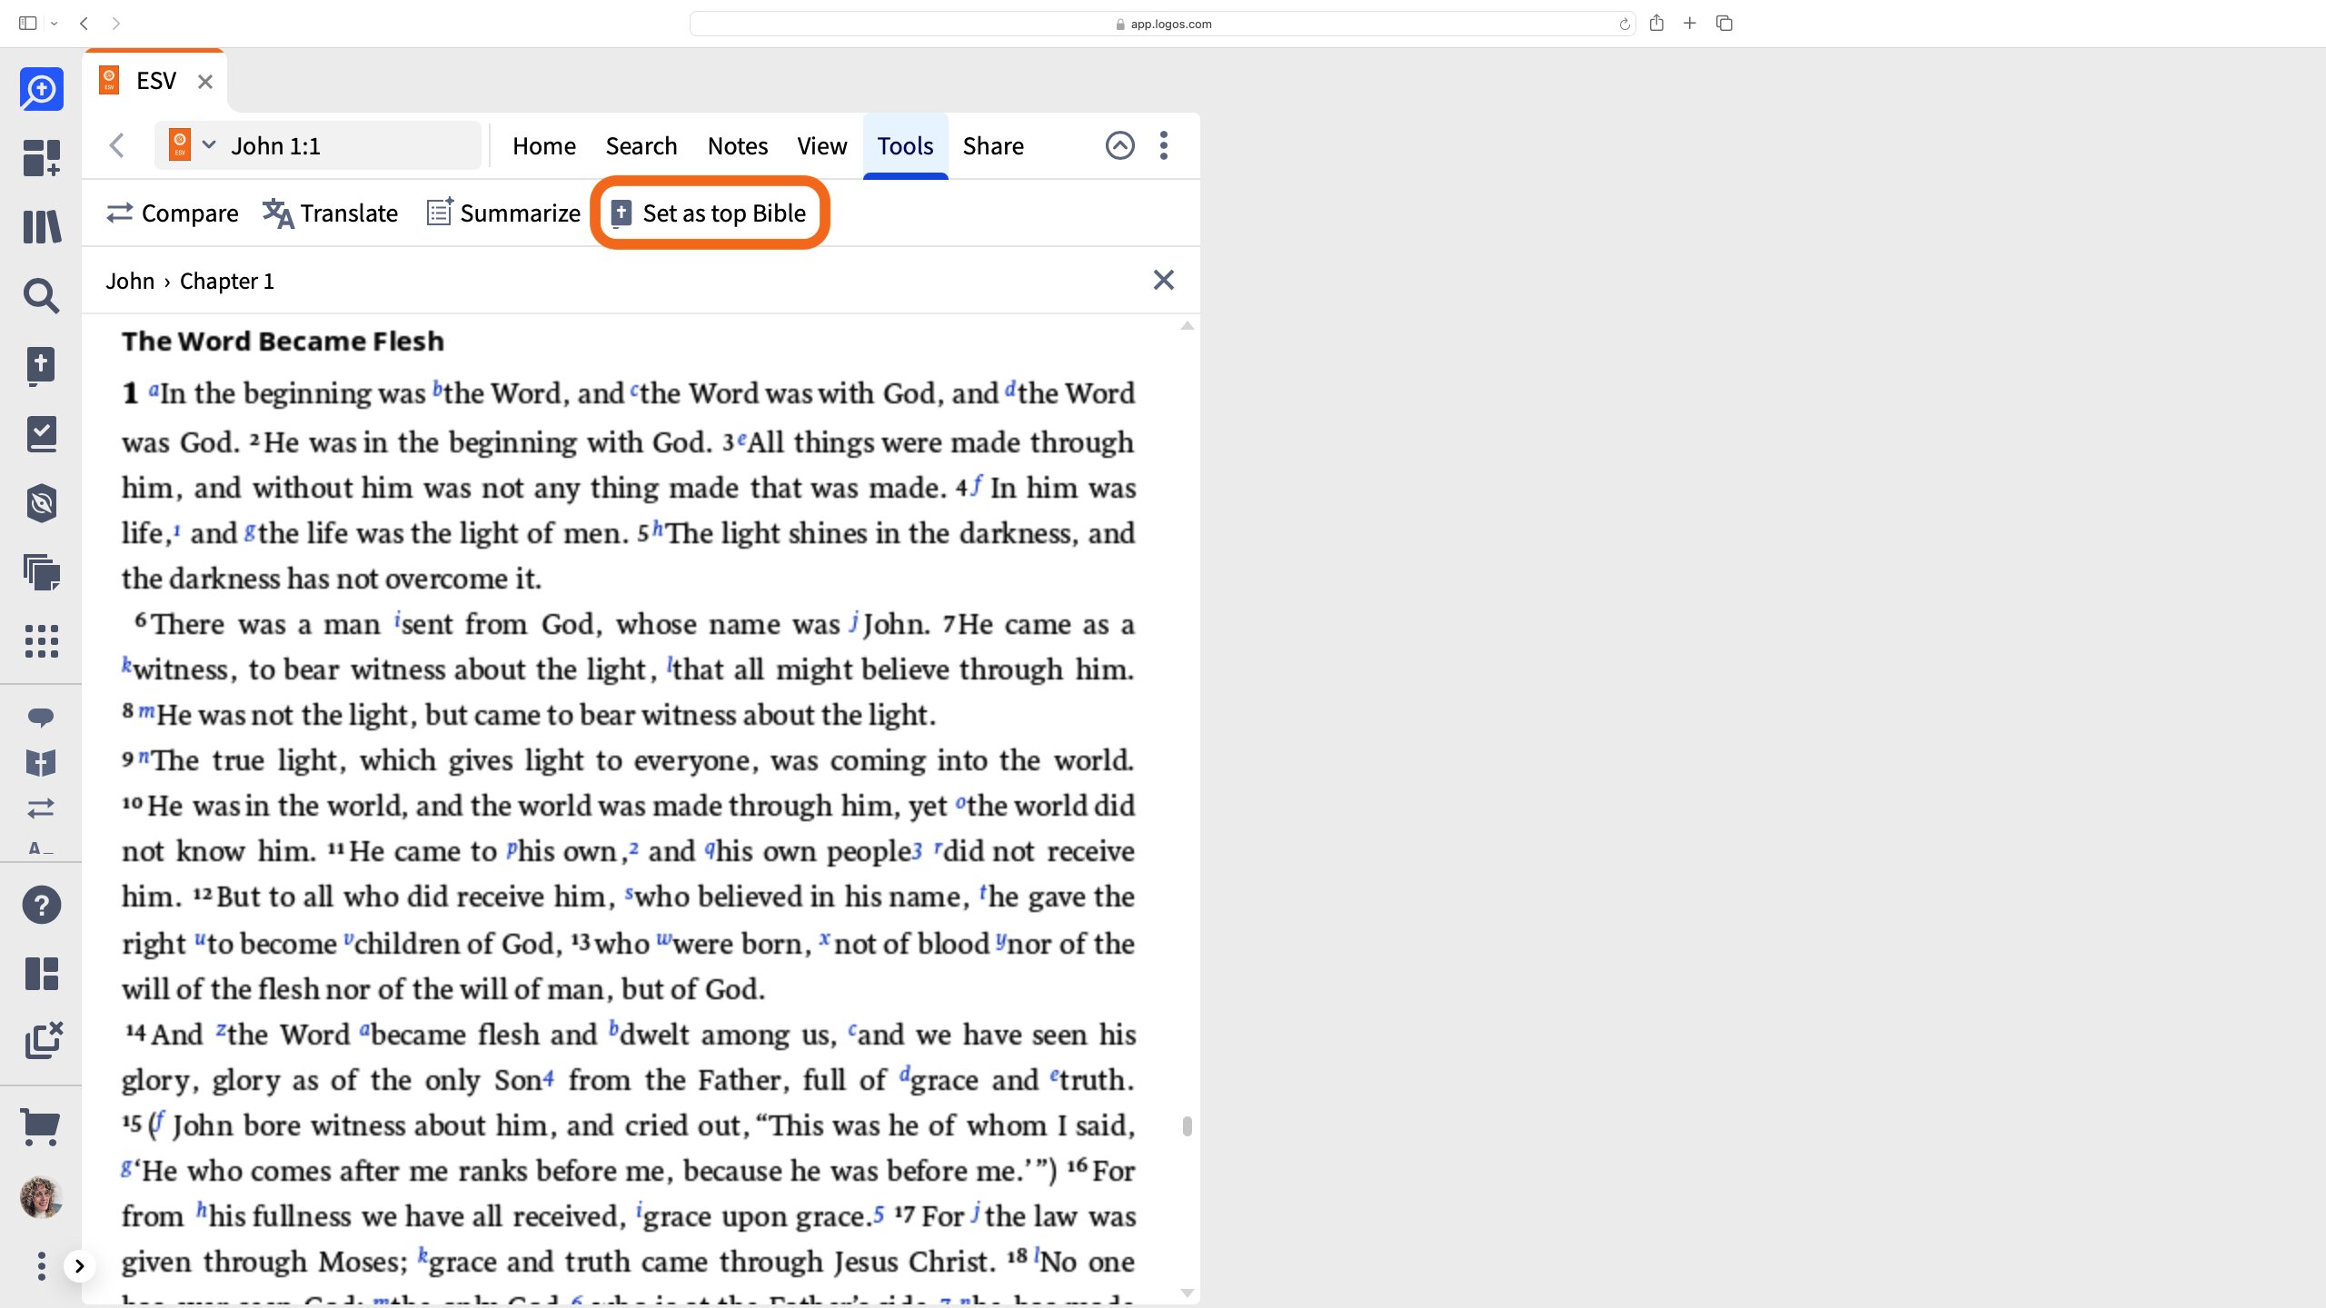The image size is (2326, 1308).
Task: Click the text size 'A' icon in sidebar
Action: [41, 848]
